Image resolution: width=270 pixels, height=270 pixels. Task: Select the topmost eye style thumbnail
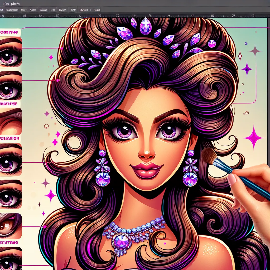coord(11,52)
